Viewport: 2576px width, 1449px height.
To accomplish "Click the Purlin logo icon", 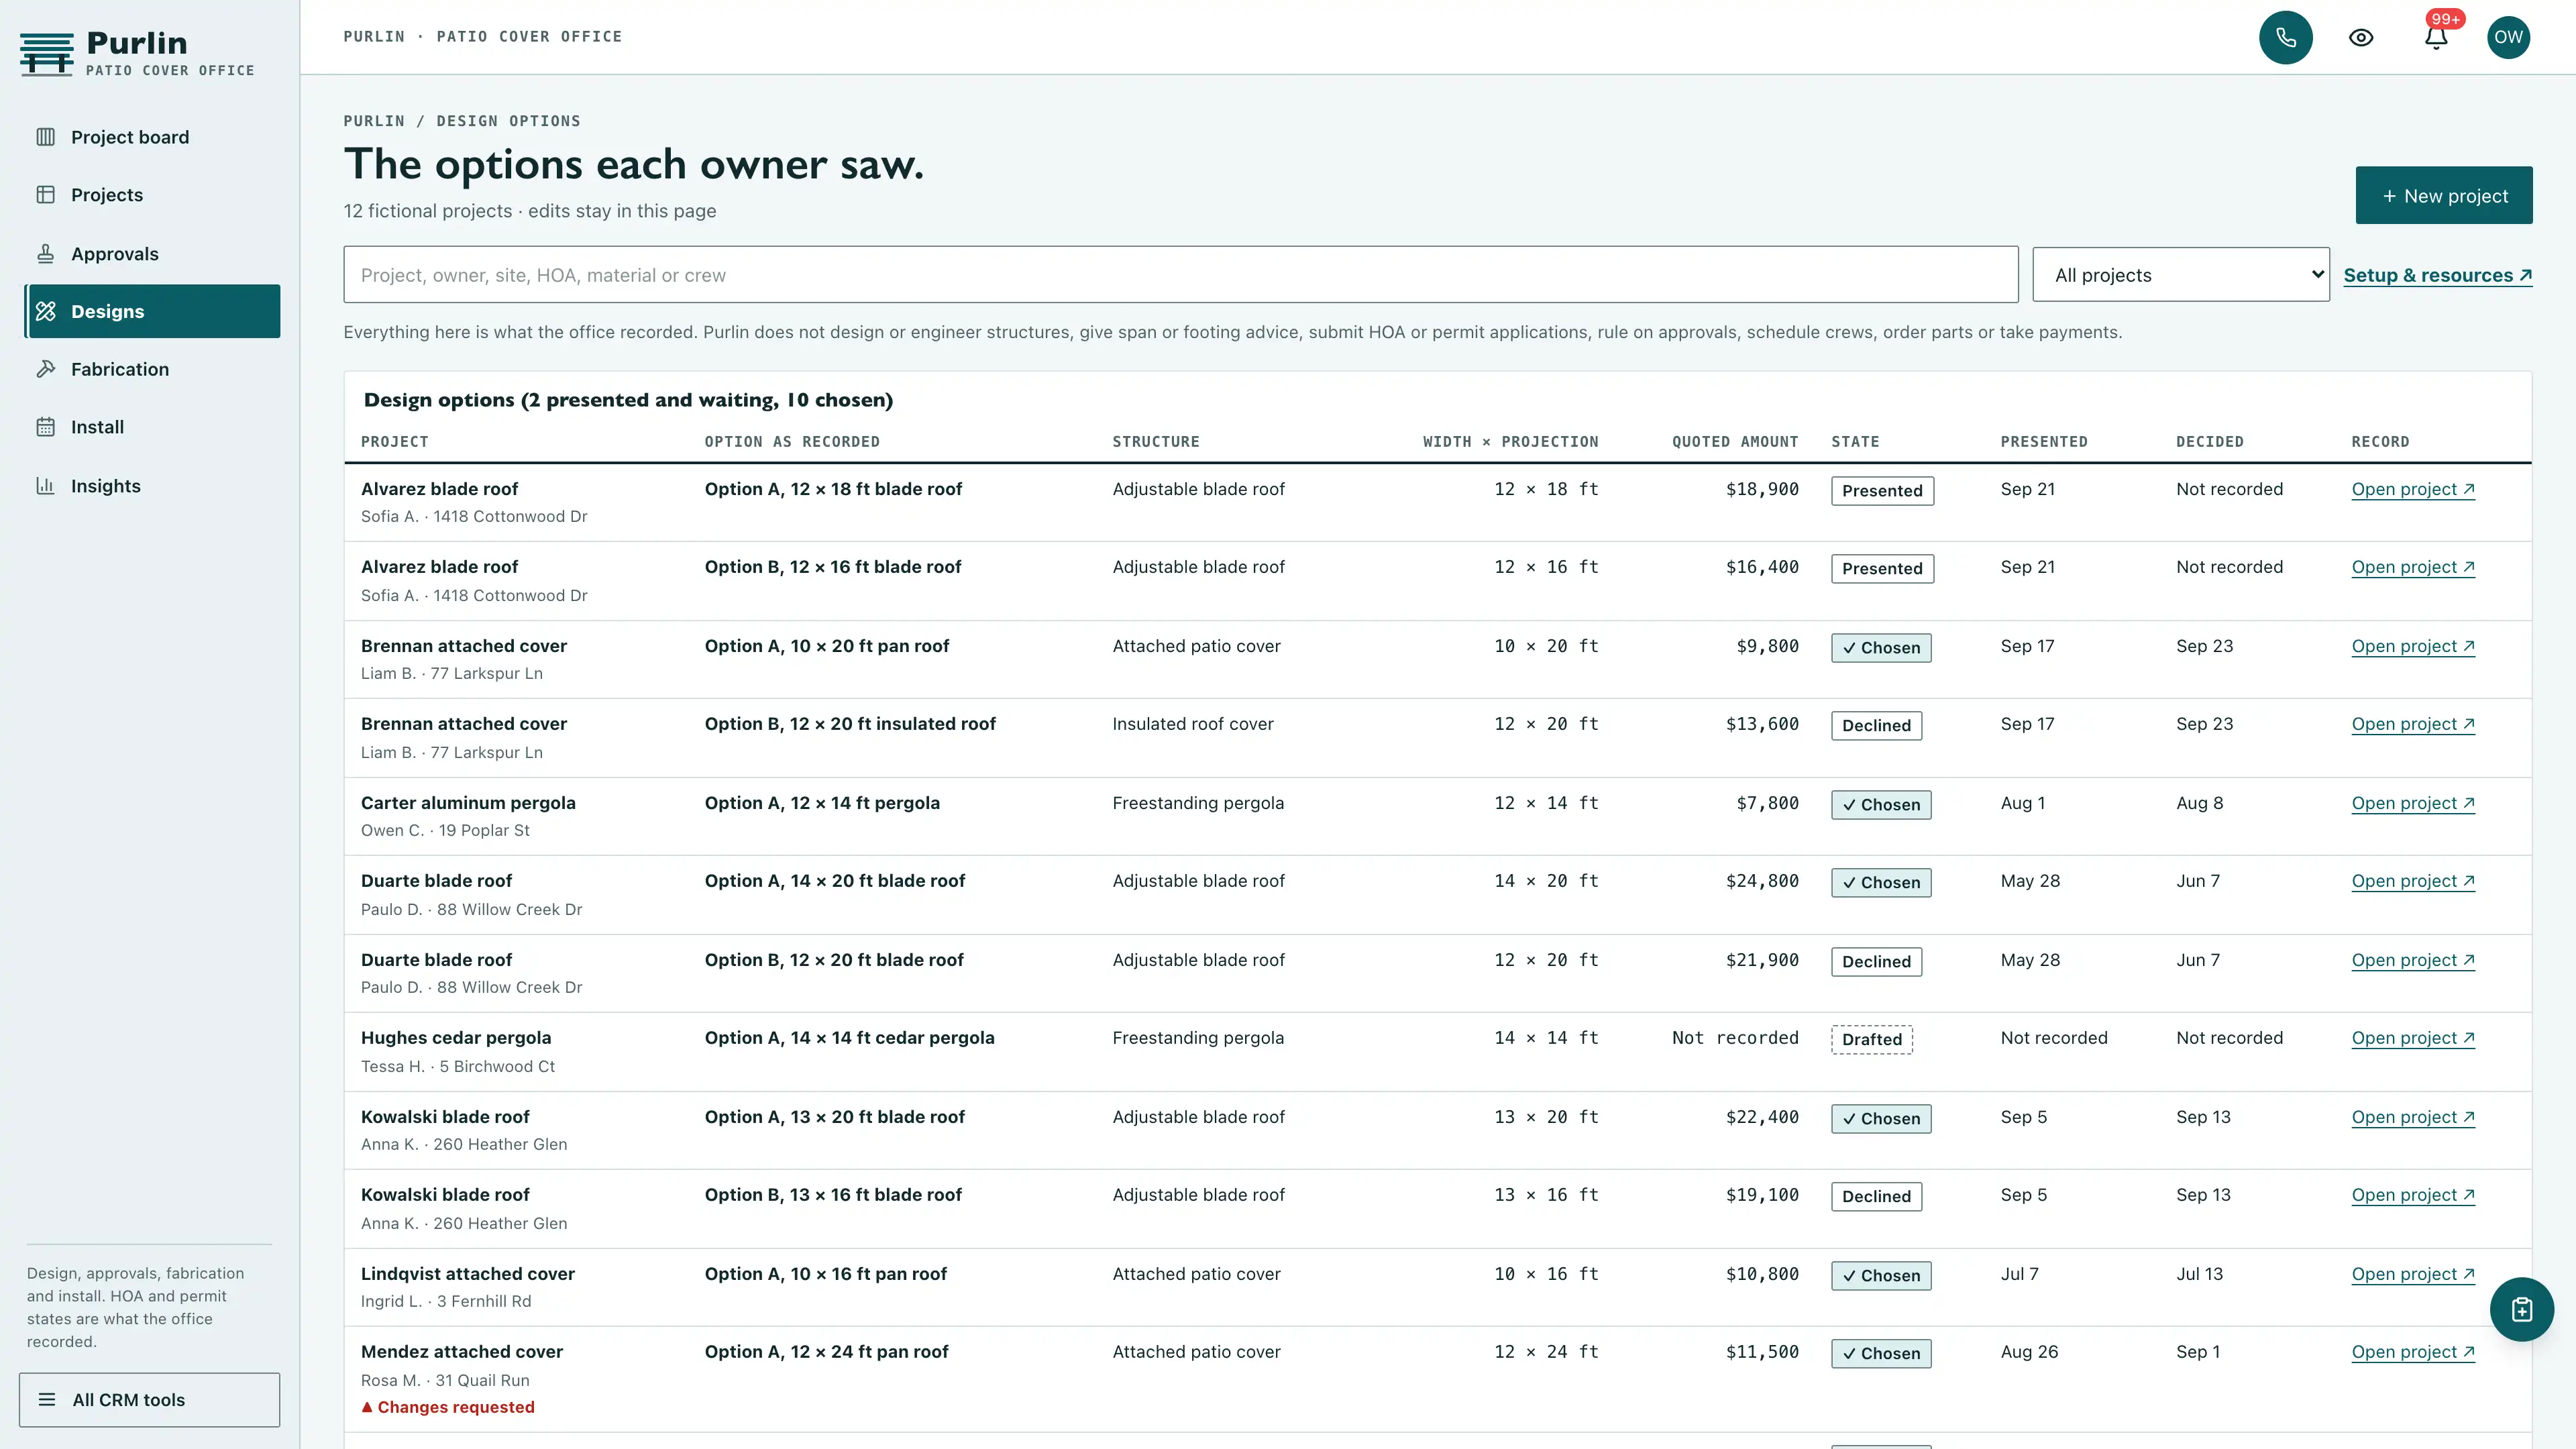I will pyautogui.click(x=47, y=54).
